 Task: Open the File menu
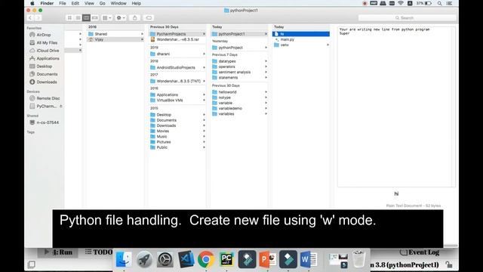click(x=63, y=3)
